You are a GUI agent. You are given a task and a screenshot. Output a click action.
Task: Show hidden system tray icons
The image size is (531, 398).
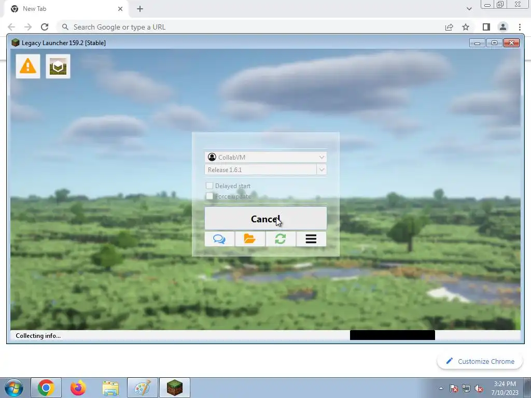(x=441, y=388)
